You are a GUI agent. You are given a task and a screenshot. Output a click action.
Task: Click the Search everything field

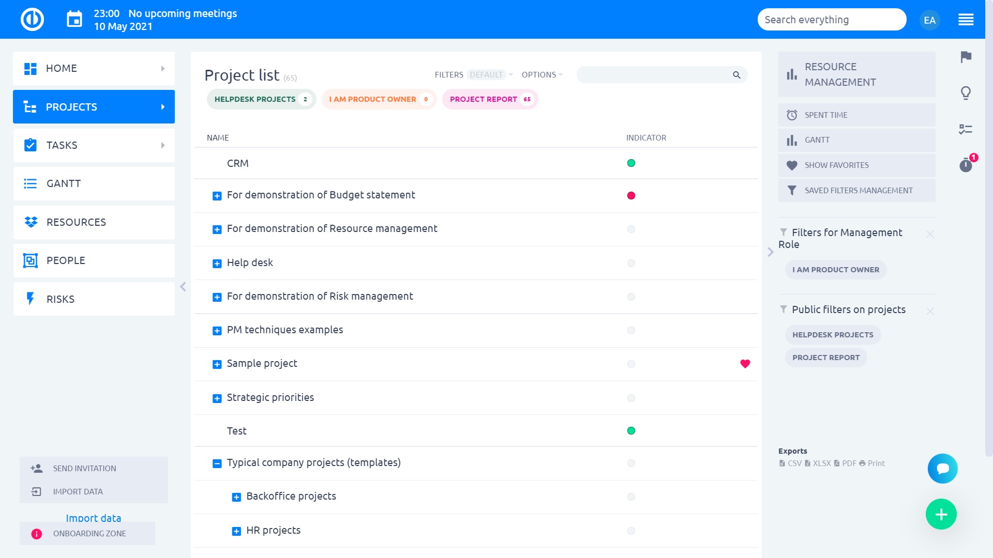coord(831,20)
